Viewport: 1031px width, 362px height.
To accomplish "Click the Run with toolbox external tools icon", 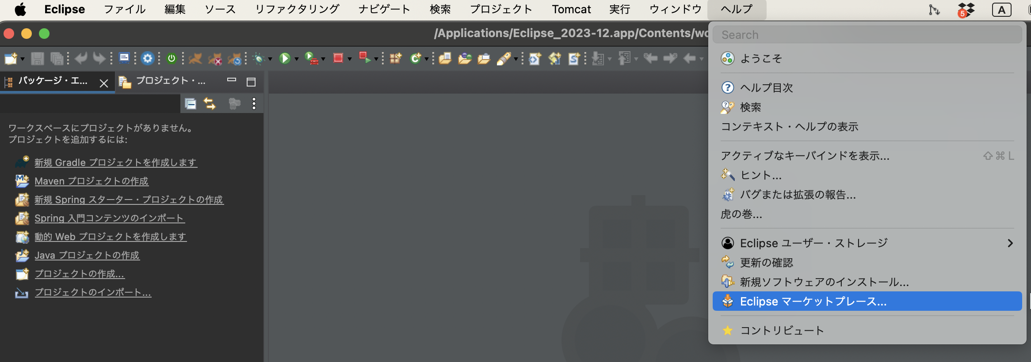I will pos(311,58).
